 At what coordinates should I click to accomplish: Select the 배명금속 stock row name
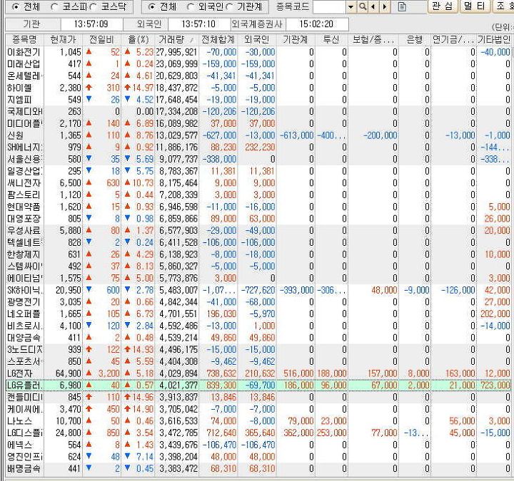24,469
